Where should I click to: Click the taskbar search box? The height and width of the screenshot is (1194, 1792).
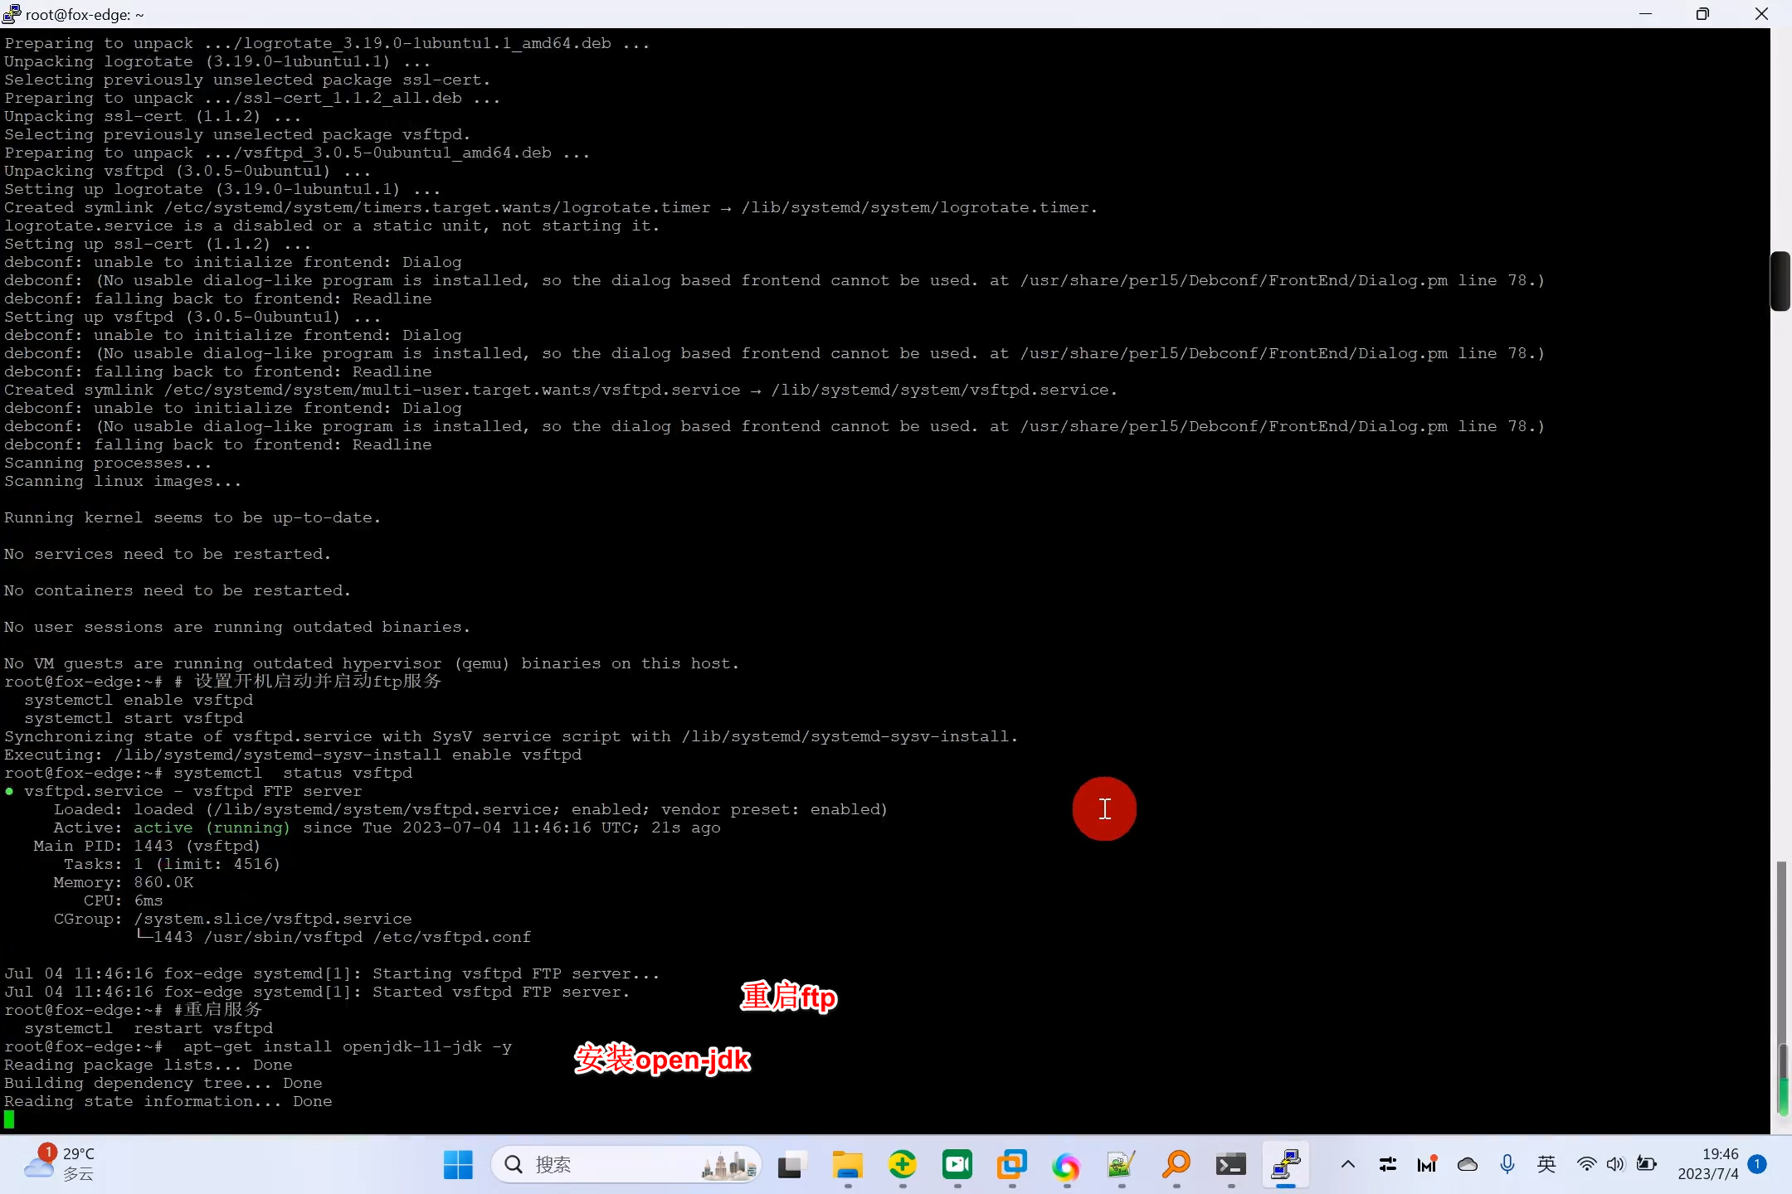626,1165
